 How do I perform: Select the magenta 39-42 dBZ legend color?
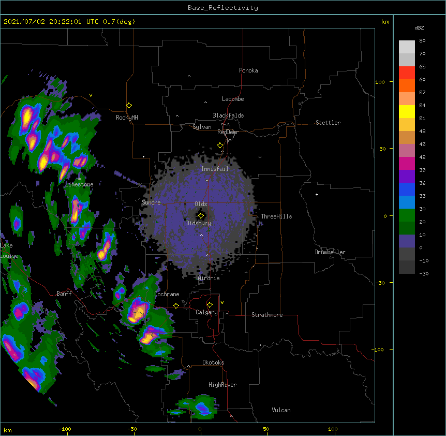[x=407, y=163]
